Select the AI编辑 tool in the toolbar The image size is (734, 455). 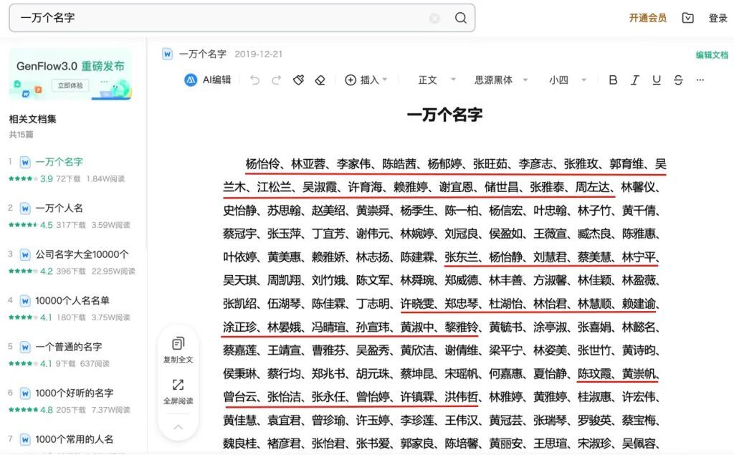[208, 80]
